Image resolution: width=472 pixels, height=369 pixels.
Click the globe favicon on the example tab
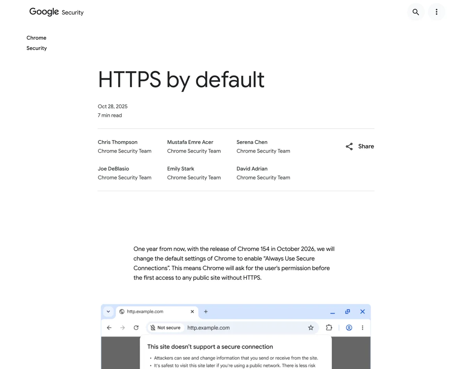pyautogui.click(x=122, y=312)
